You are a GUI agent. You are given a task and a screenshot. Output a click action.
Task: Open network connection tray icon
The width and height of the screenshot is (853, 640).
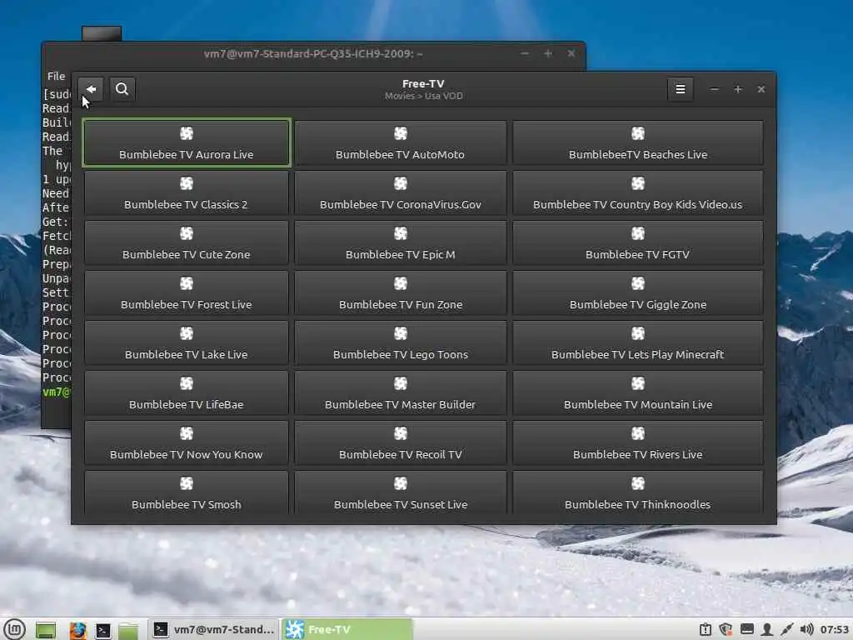[x=786, y=630]
